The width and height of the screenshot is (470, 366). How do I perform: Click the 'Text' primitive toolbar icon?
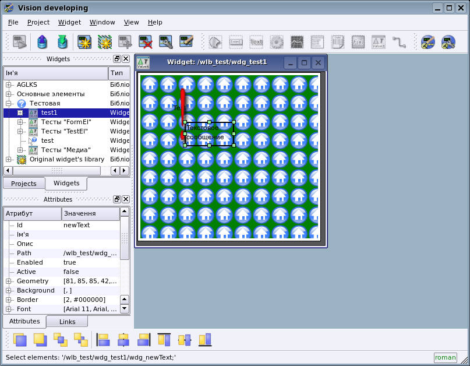coord(256,42)
